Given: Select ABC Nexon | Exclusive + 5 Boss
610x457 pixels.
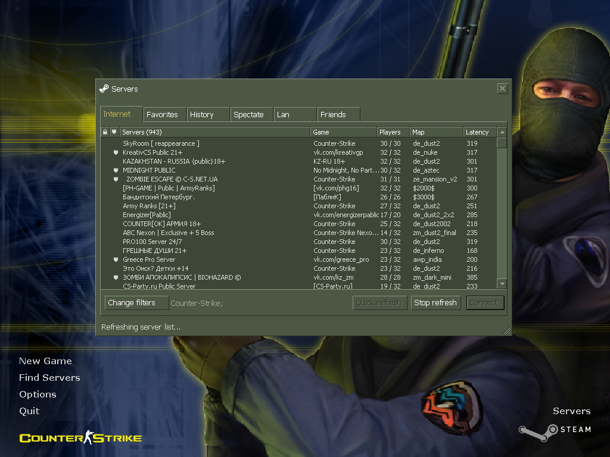Looking at the screenshot, I should [299, 233].
